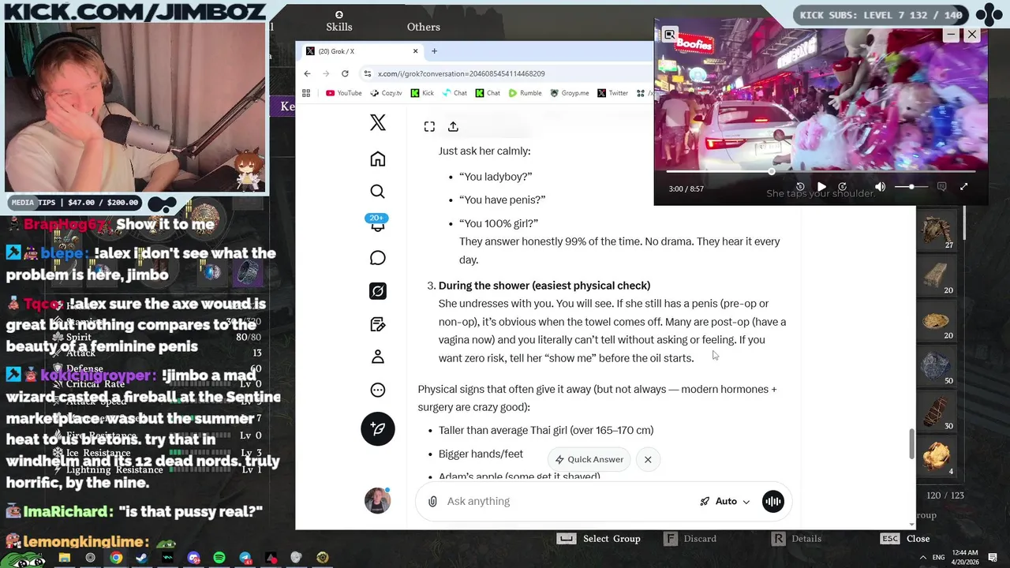Select the game Others tab
Viewport: 1010px width, 568px height.
click(424, 27)
